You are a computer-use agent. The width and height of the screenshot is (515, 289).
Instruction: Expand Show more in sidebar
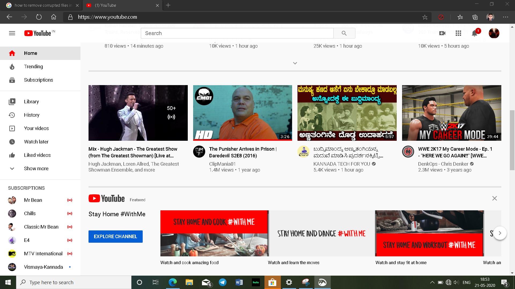[x=40, y=169]
